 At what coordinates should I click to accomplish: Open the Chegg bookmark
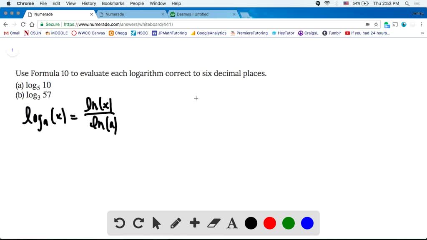point(118,33)
